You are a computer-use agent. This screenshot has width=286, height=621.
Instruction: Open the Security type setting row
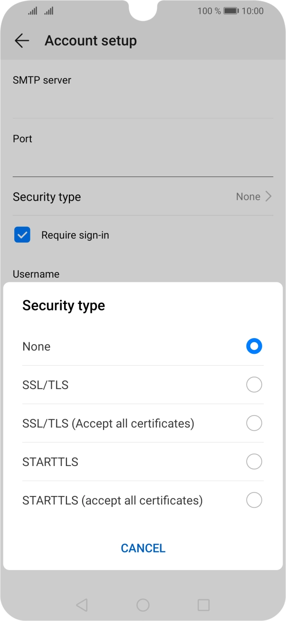pos(143,197)
